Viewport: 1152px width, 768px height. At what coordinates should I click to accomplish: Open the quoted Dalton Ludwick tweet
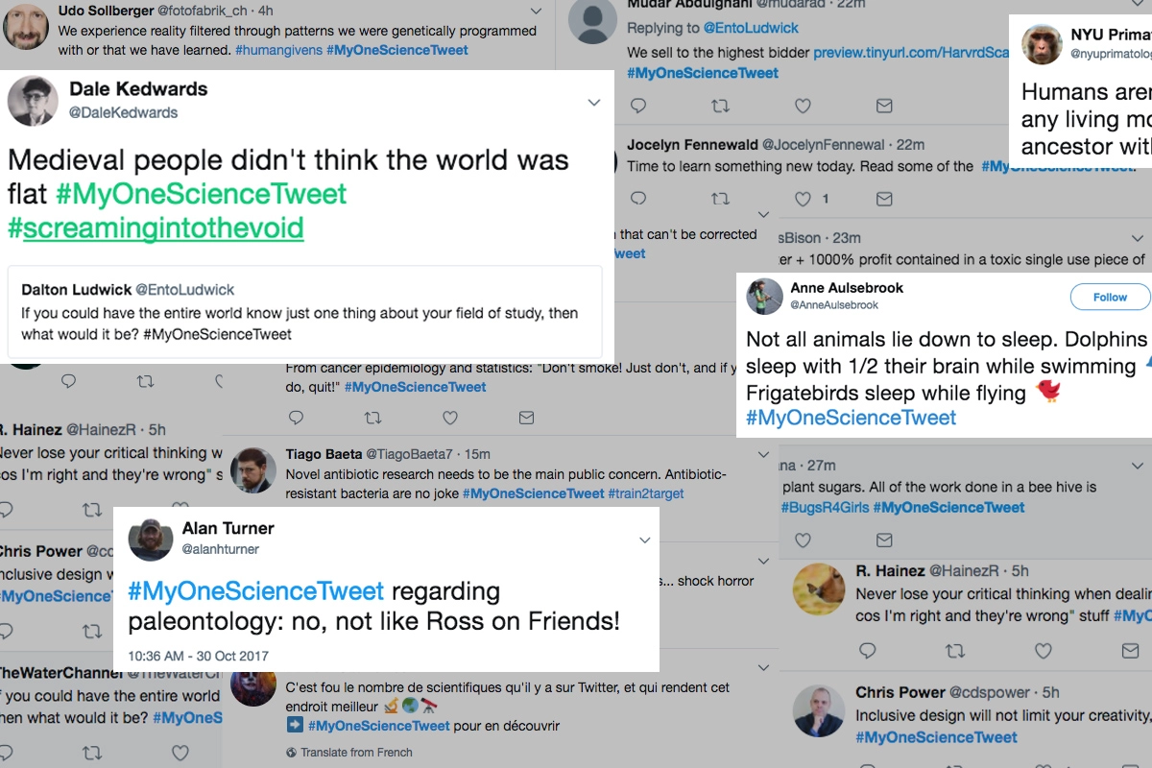pyautogui.click(x=304, y=312)
